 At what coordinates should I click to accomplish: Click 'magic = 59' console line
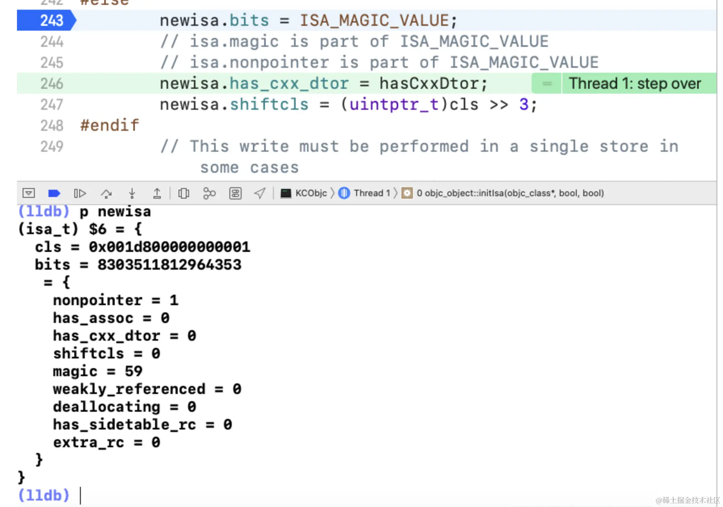point(98,371)
